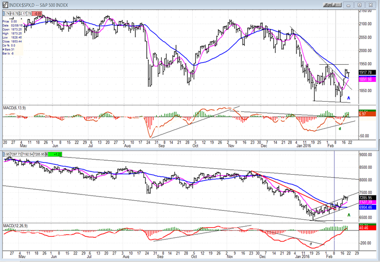Click the 7192.54 value box above lower chart
The height and width of the screenshot is (262, 380).
(x=28, y=154)
